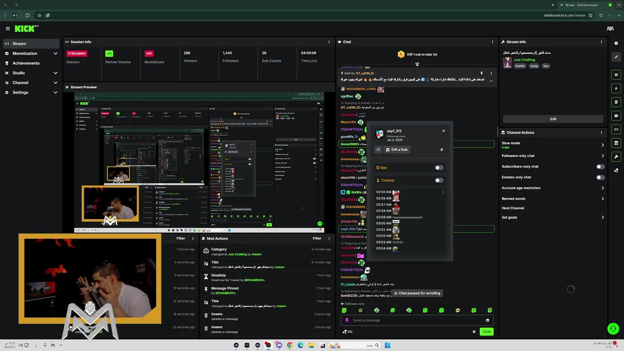This screenshot has width=624, height=351.
Task: Click the heart icon in sayf_313 card
Action: point(378,150)
